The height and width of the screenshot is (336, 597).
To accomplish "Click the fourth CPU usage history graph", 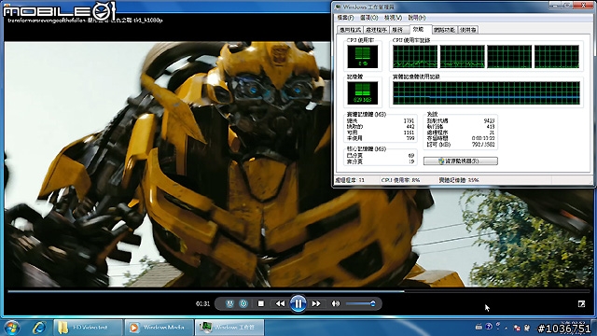I will click(557, 56).
